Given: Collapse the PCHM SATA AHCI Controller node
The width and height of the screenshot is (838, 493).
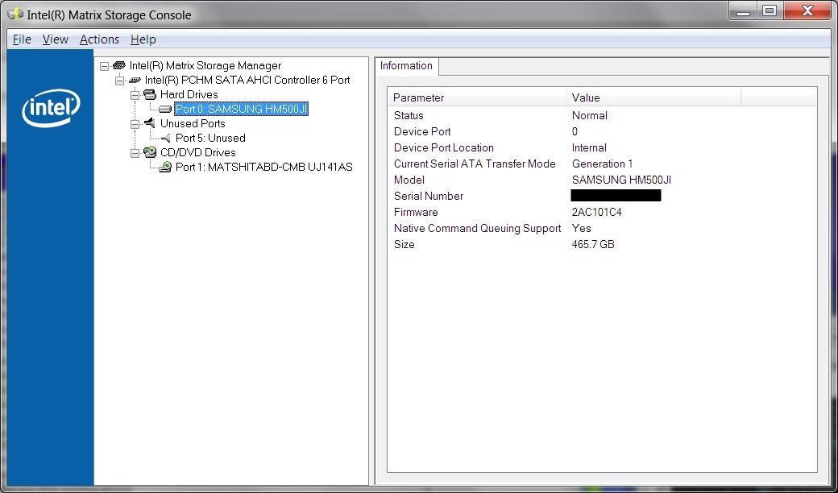Looking at the screenshot, I should 120,80.
